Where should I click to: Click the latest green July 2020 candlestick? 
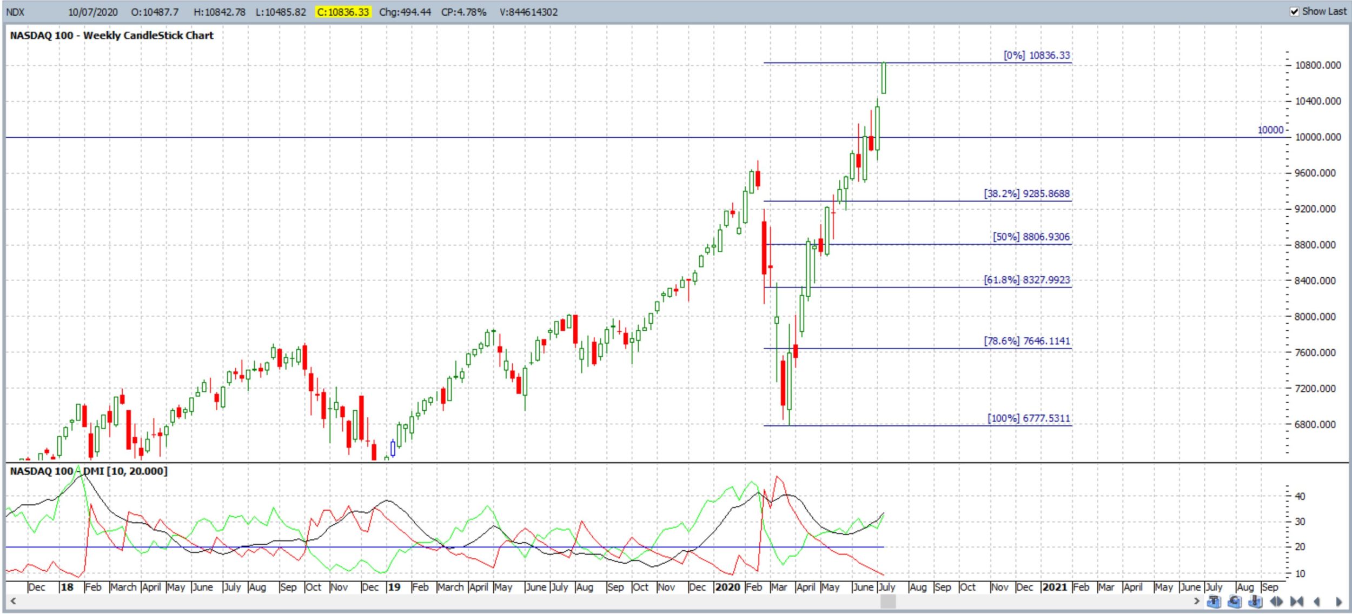(884, 78)
